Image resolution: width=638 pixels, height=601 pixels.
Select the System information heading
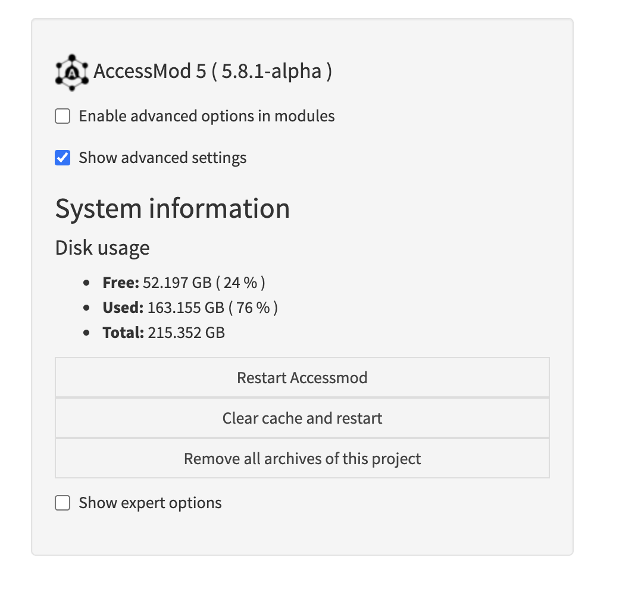point(173,208)
